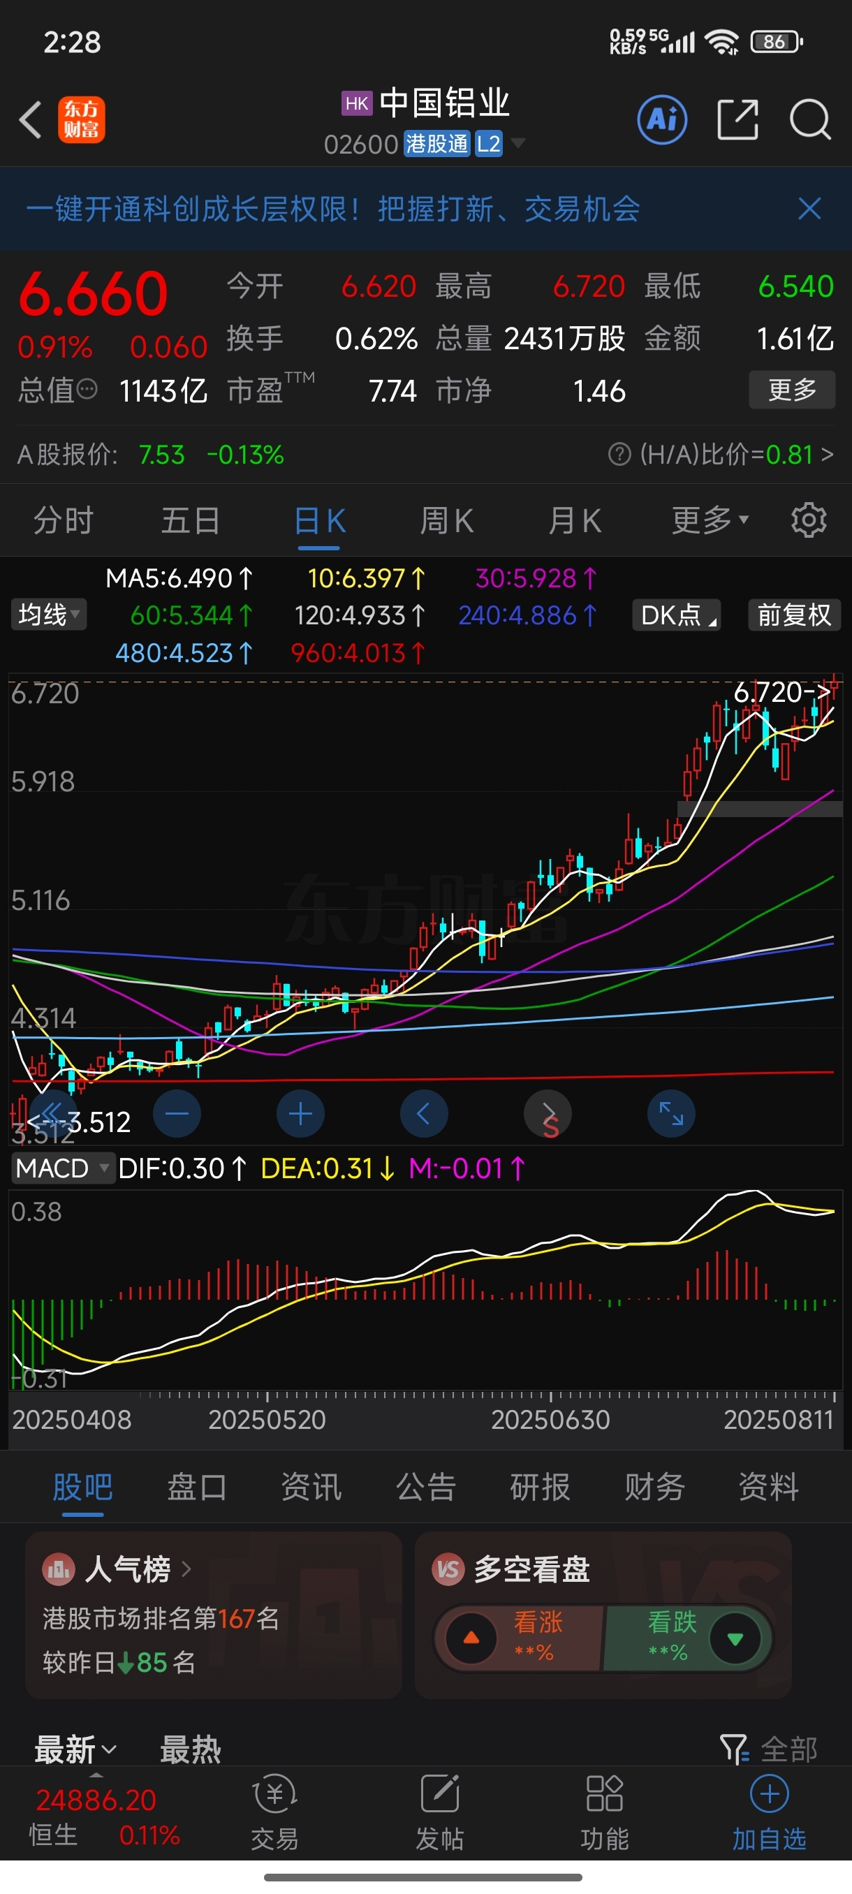Zoom out chart with minus button
This screenshot has width=852, height=1894.
[x=177, y=1114]
